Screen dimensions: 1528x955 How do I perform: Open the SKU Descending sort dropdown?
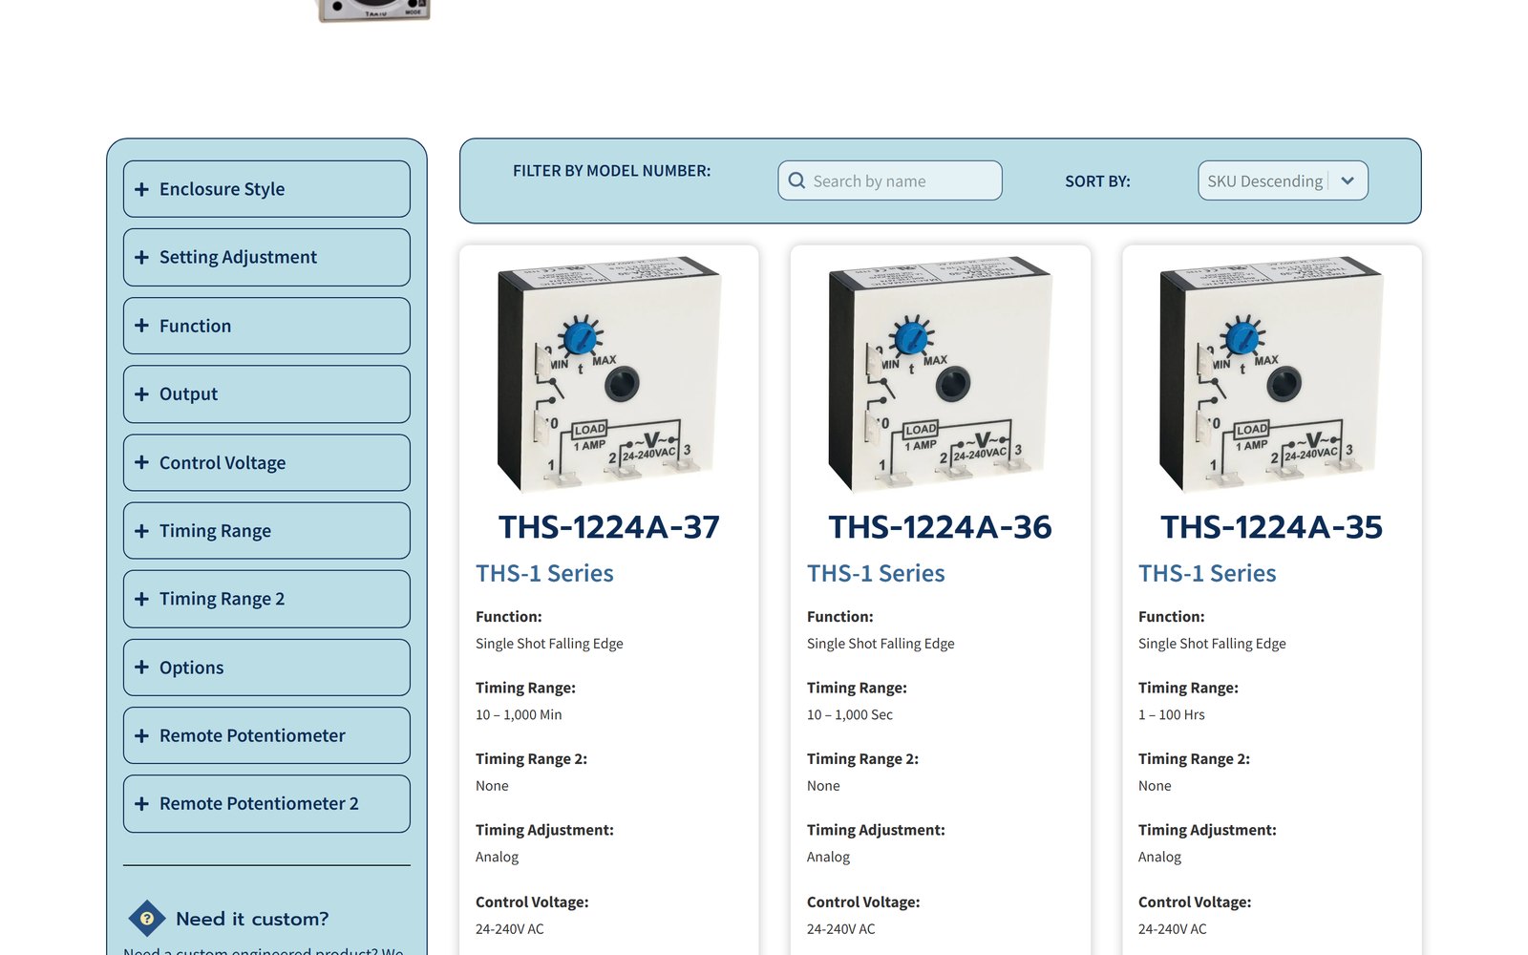(x=1283, y=180)
